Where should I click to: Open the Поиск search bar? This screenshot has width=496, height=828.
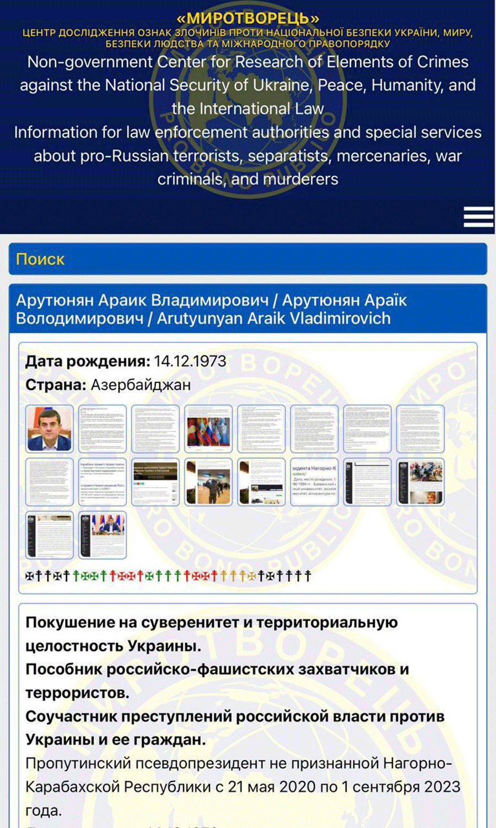[x=248, y=259]
